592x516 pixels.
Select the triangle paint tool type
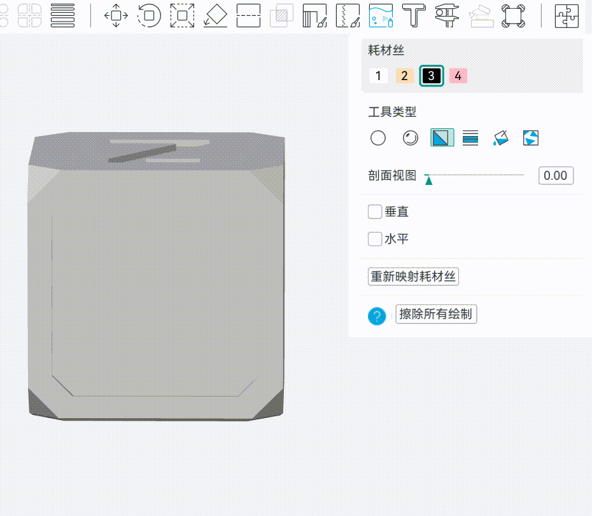coord(442,138)
